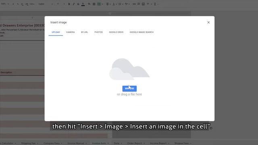258x145 pixels.
Task: Toggle strikethrough formatting in the toolbar
Action: (x=78, y=4)
